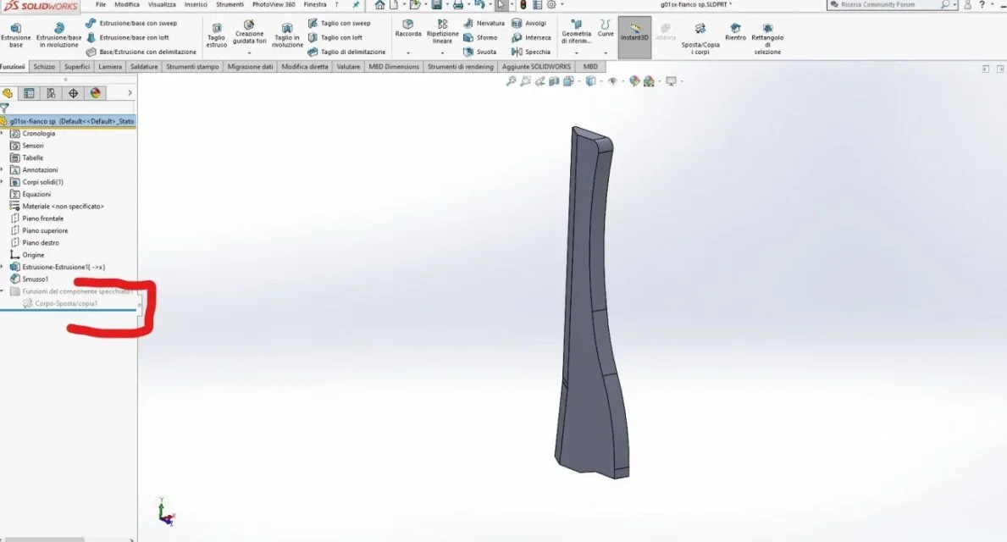Choose Estrusione/base con sweep
The image size is (1007, 542).
click(x=131, y=23)
